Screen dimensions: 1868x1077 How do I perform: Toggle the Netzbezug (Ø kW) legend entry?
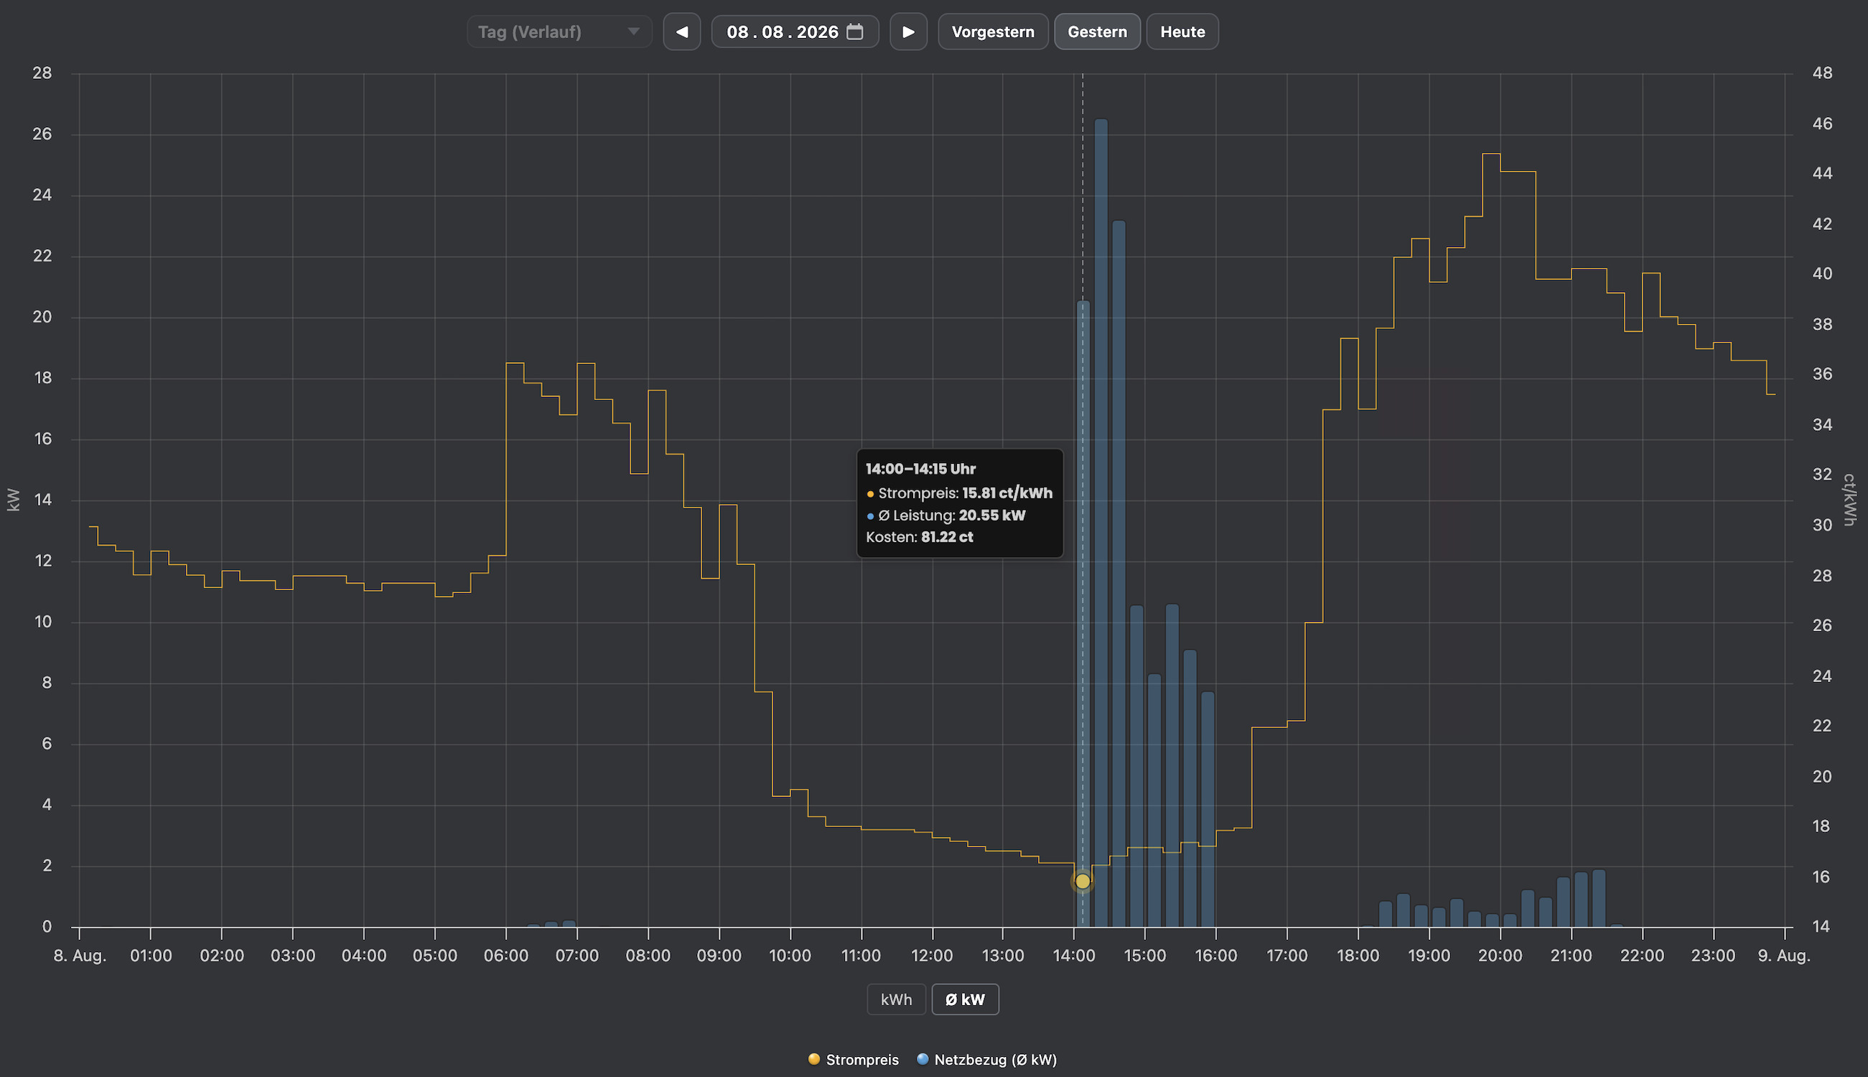point(986,1059)
